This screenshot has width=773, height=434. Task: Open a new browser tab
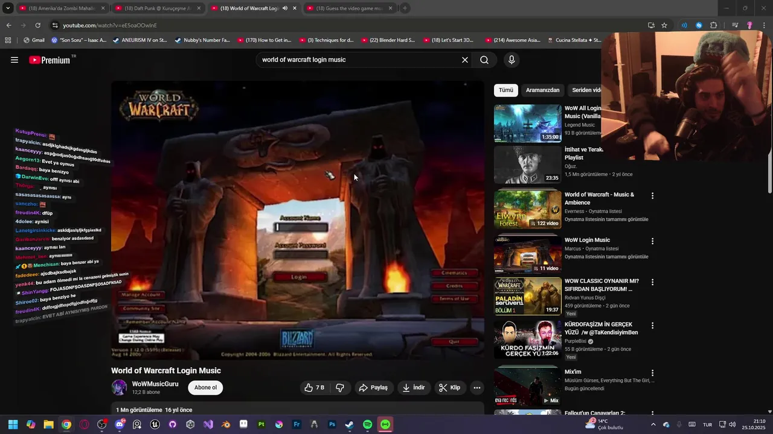(405, 8)
